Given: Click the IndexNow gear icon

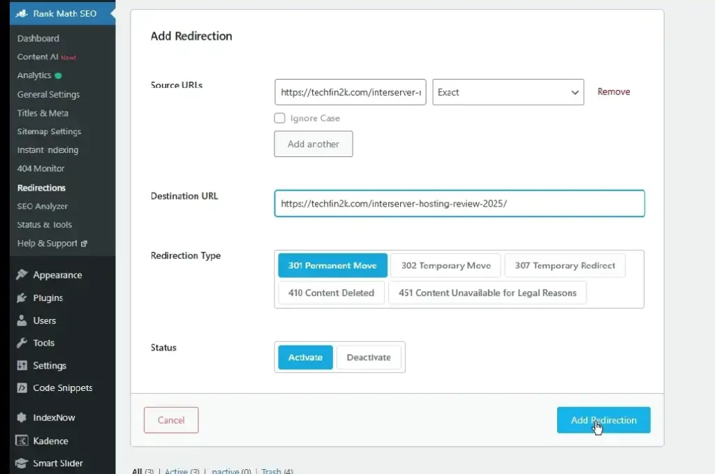Looking at the screenshot, I should coord(22,417).
